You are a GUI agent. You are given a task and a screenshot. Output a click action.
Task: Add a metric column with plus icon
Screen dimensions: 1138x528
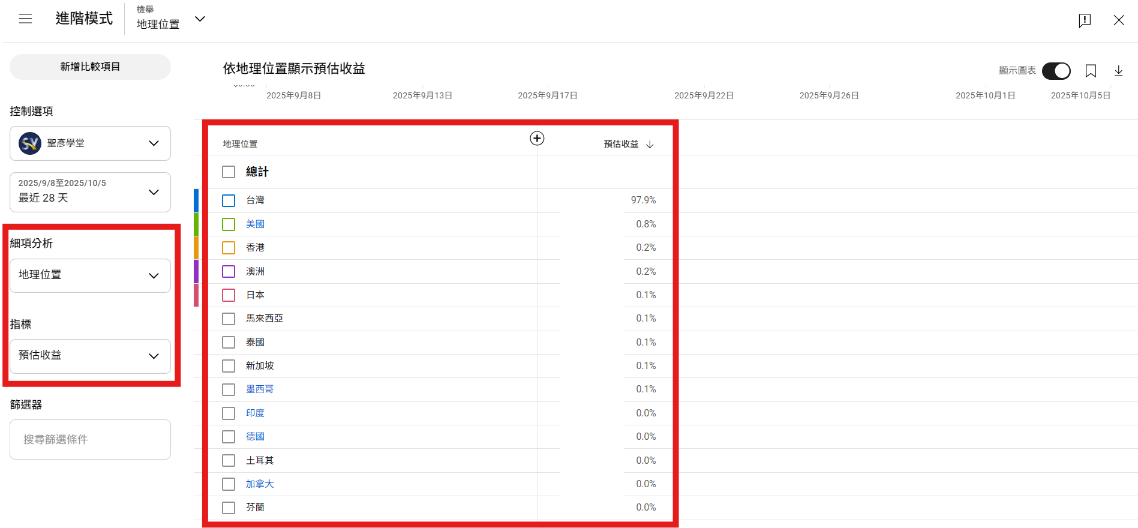pos(537,139)
